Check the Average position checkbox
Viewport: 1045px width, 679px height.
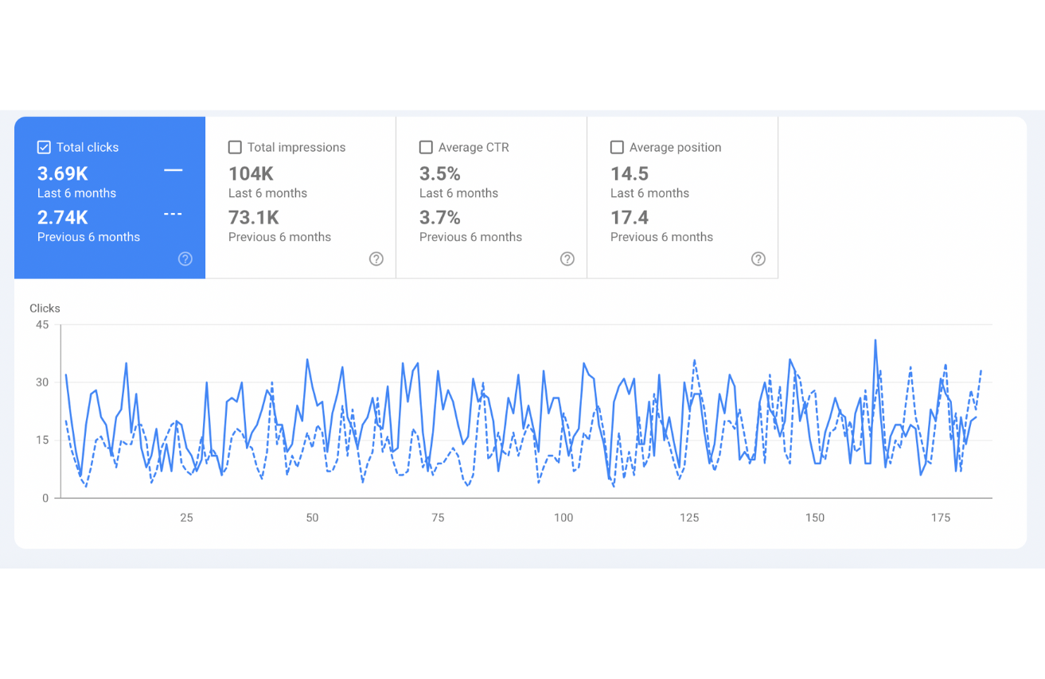pyautogui.click(x=617, y=147)
